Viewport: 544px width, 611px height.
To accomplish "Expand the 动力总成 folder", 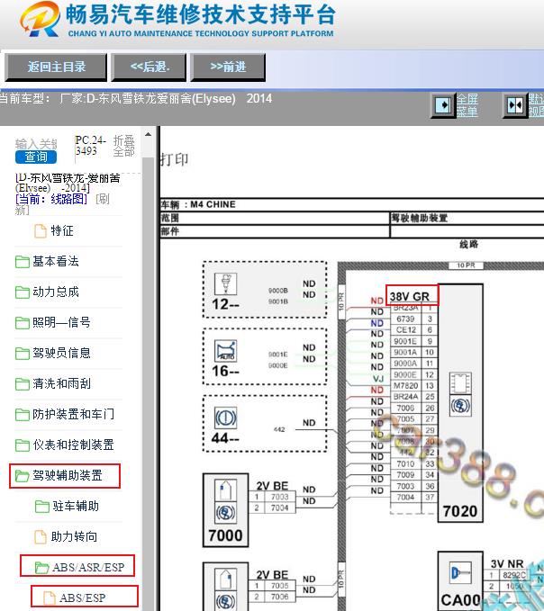I will pos(56,292).
